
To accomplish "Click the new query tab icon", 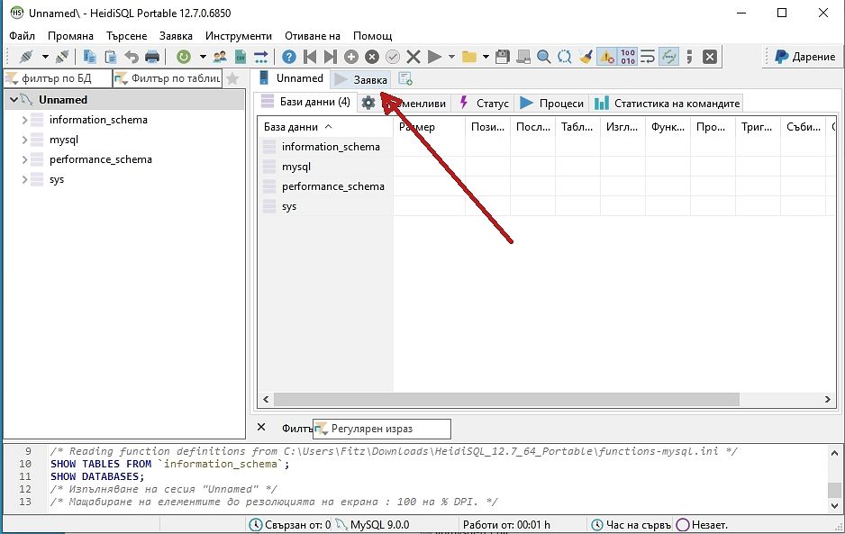I will [x=405, y=79].
